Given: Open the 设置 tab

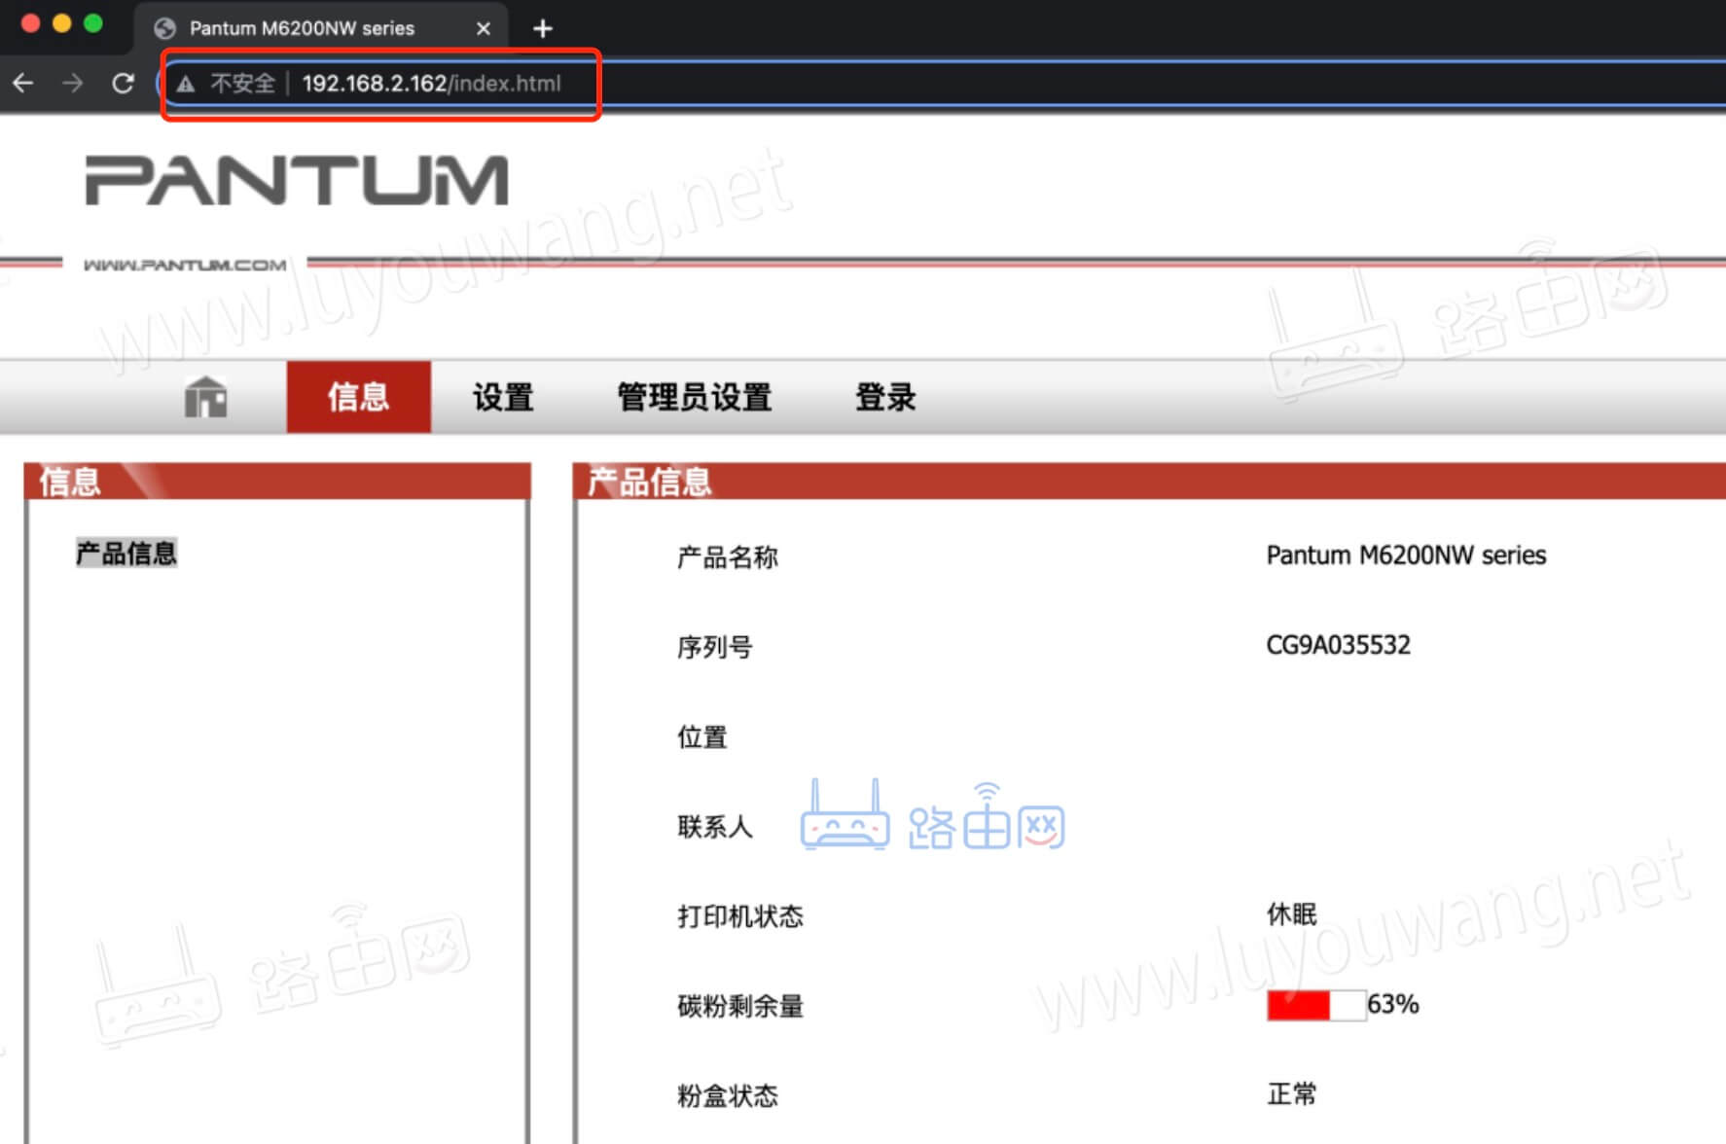Looking at the screenshot, I should (x=503, y=397).
